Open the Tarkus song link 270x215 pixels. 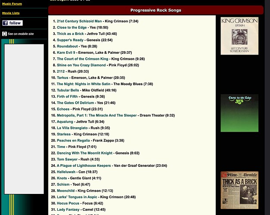click(62, 78)
